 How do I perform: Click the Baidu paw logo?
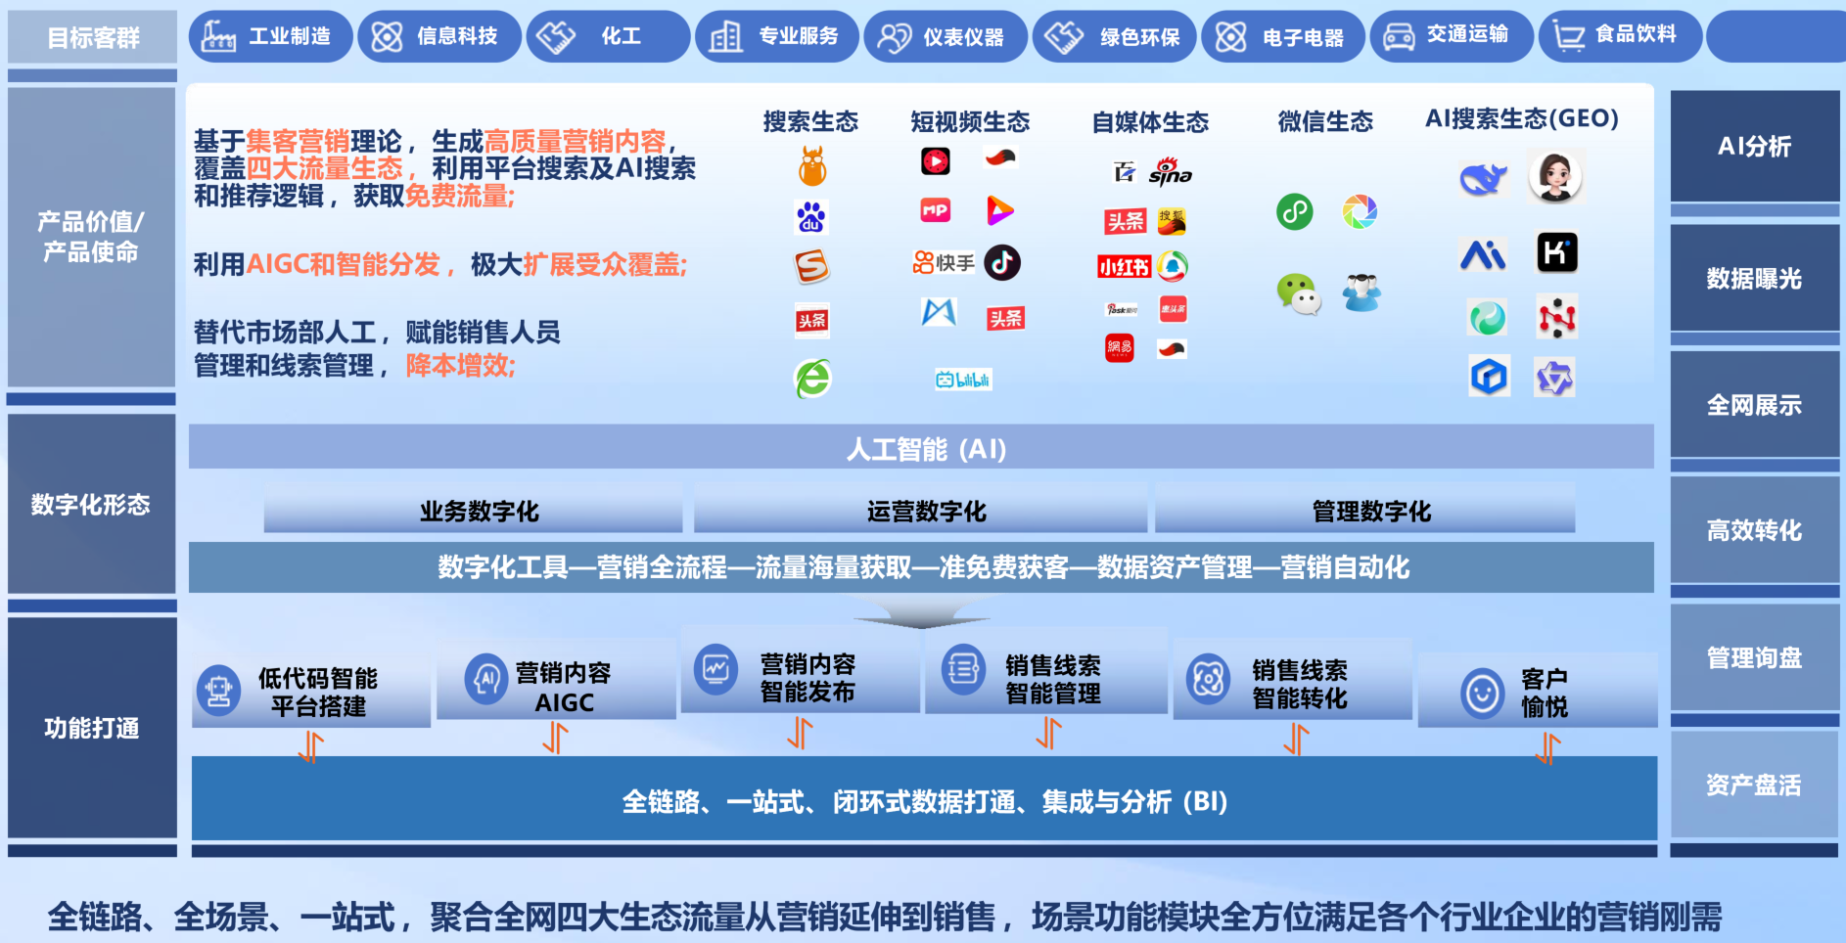coord(811,217)
